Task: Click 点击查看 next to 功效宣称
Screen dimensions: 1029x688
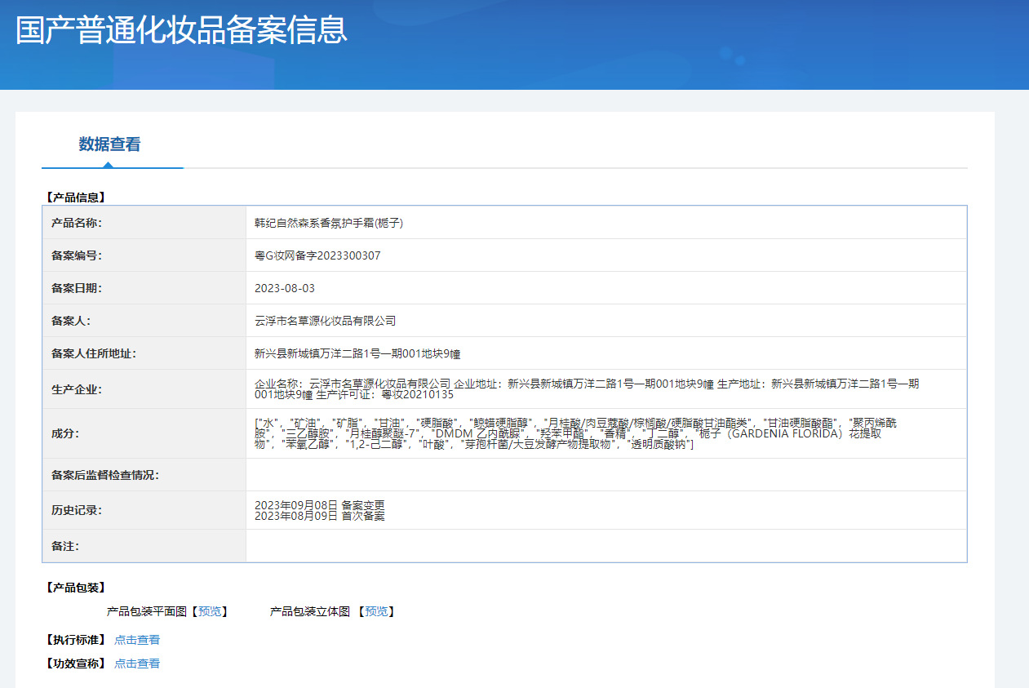Action: (137, 664)
